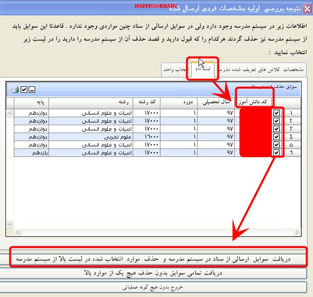Image resolution: width=313 pixels, height=297 pixels.
Task: Click the کد رشته column header
Action: pos(147,103)
